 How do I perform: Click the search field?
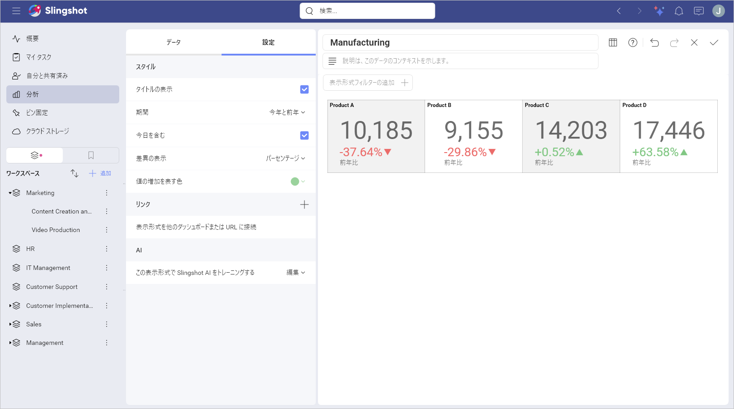click(x=367, y=11)
